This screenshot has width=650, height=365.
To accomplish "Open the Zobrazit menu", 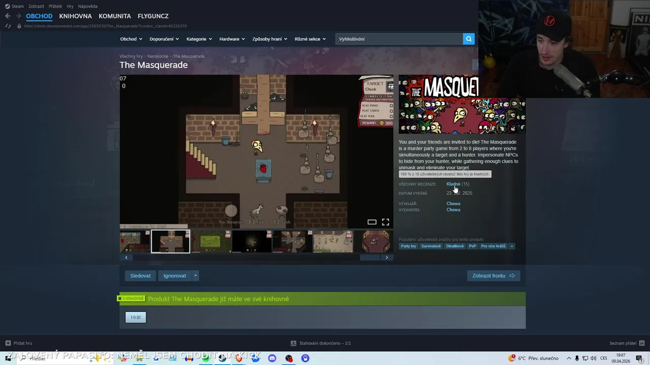I will click(x=36, y=6).
